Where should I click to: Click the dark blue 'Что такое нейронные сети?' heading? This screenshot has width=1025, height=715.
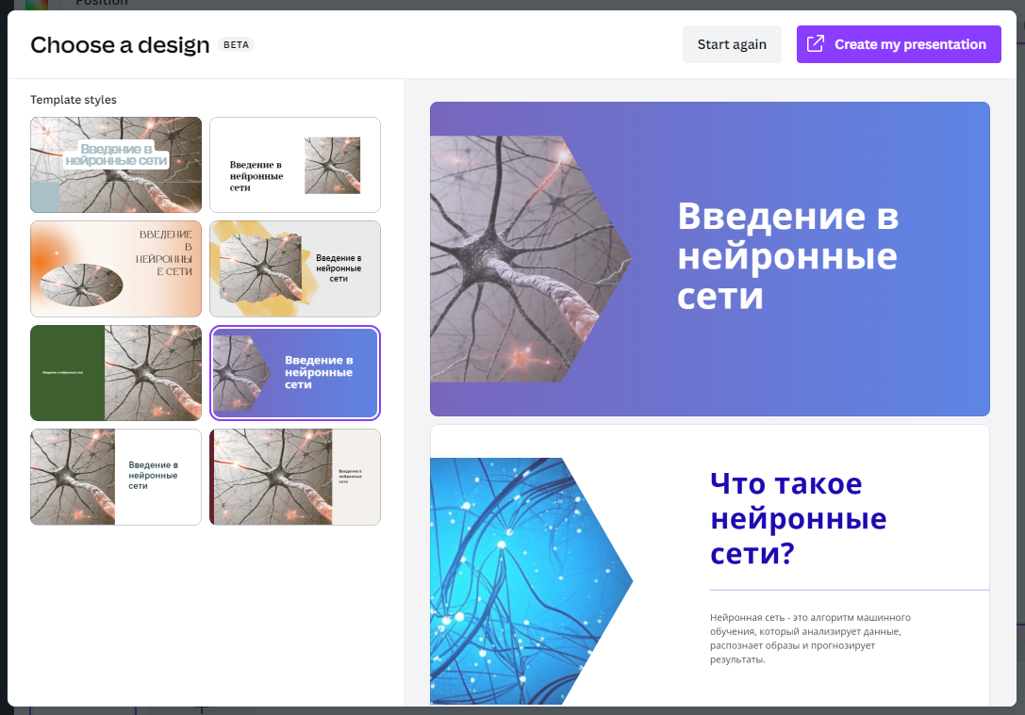tap(798, 518)
